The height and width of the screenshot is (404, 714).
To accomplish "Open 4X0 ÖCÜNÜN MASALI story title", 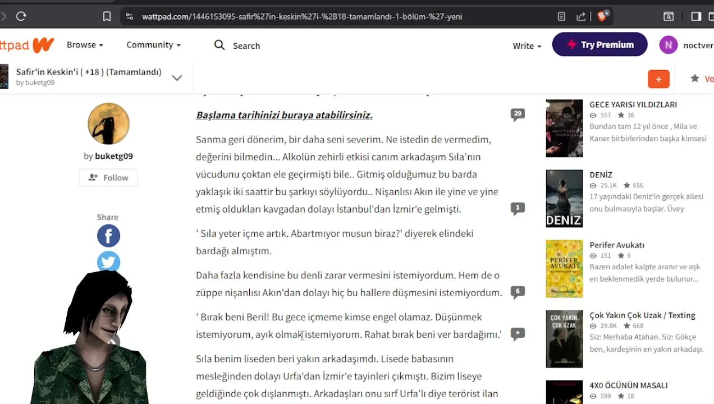I will tap(629, 385).
